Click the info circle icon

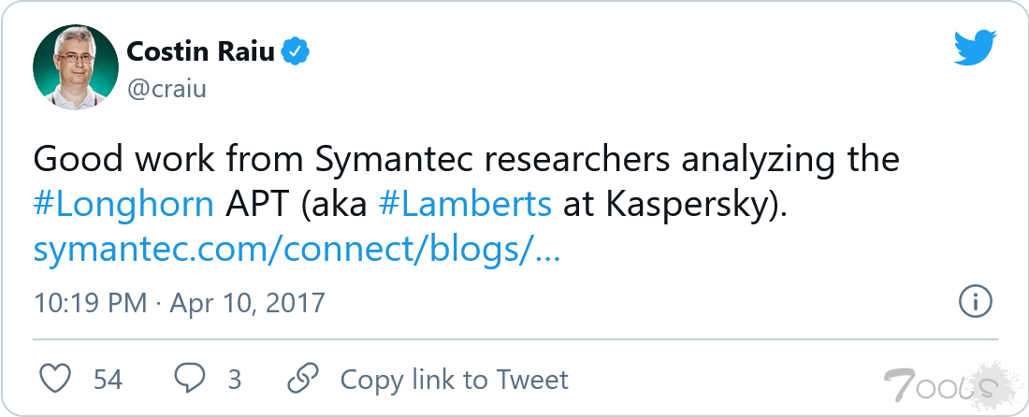[976, 302]
